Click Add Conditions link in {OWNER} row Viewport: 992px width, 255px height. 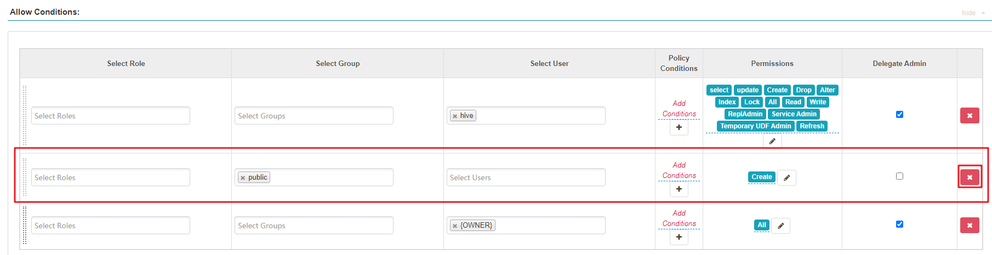(679, 218)
